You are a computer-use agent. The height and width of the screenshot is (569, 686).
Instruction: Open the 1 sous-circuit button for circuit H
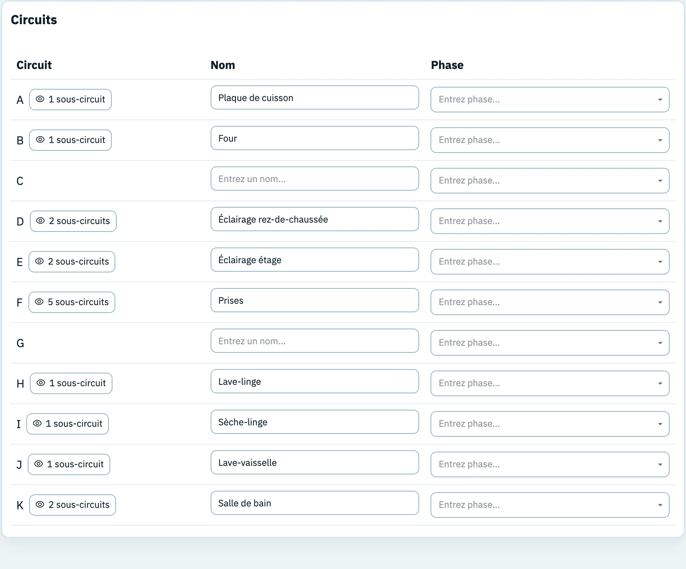[x=71, y=383]
